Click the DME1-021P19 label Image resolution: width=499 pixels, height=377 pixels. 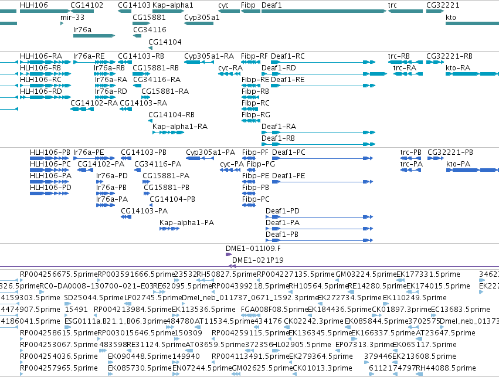point(258,260)
